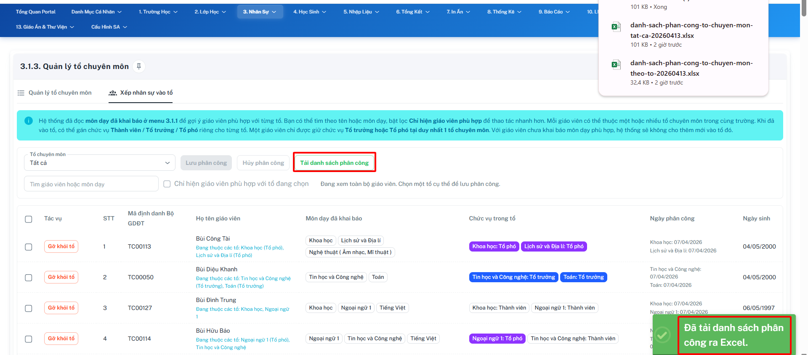Expand the 7. In Ấn menu
This screenshot has height=355, width=808.
458,12
